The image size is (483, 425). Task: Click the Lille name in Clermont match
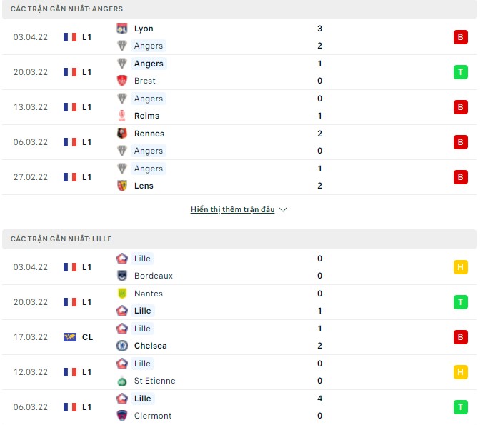143,399
